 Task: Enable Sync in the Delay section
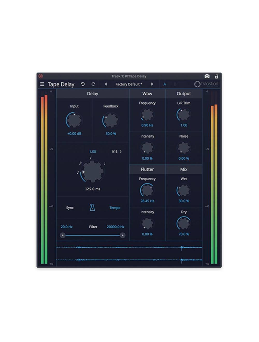(x=70, y=208)
